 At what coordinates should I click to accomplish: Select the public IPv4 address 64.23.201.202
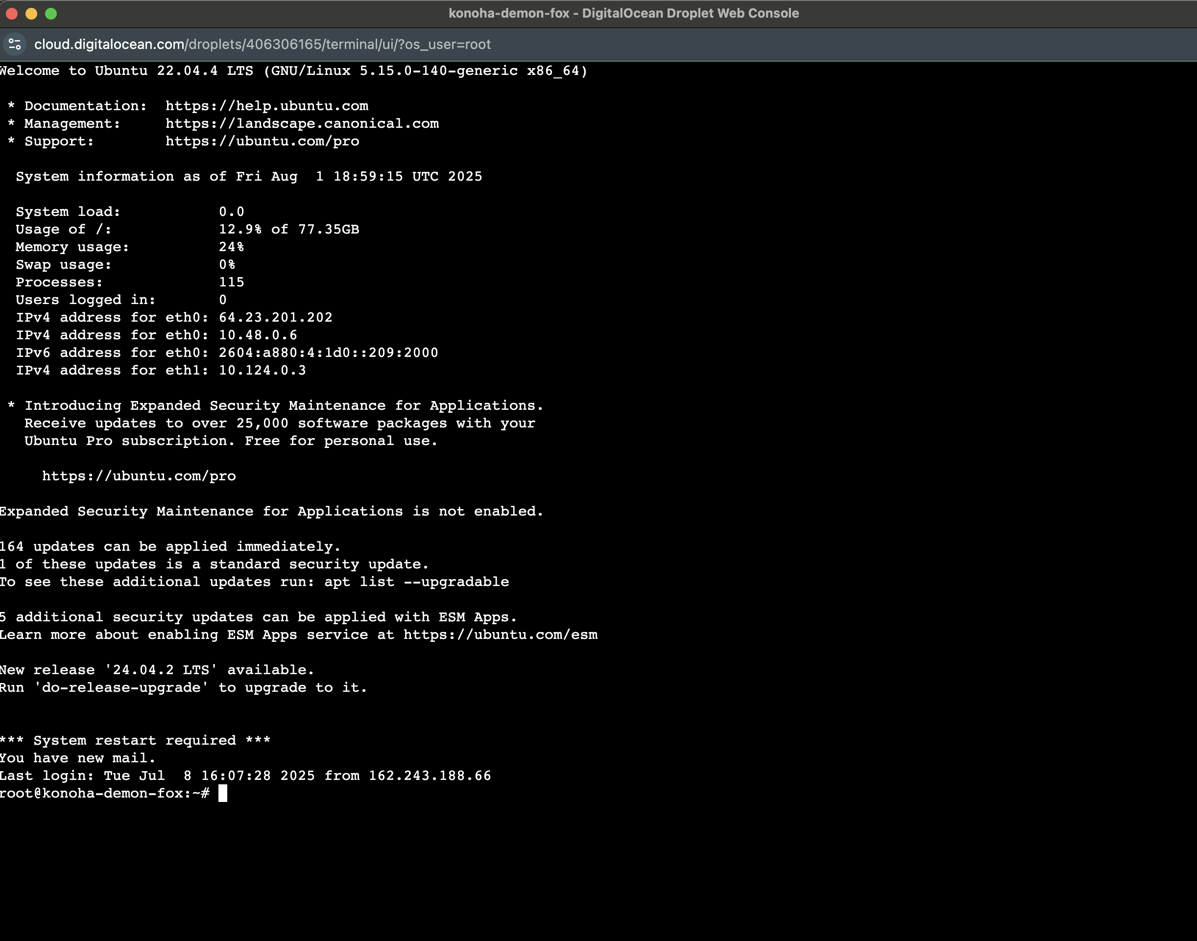pos(276,317)
